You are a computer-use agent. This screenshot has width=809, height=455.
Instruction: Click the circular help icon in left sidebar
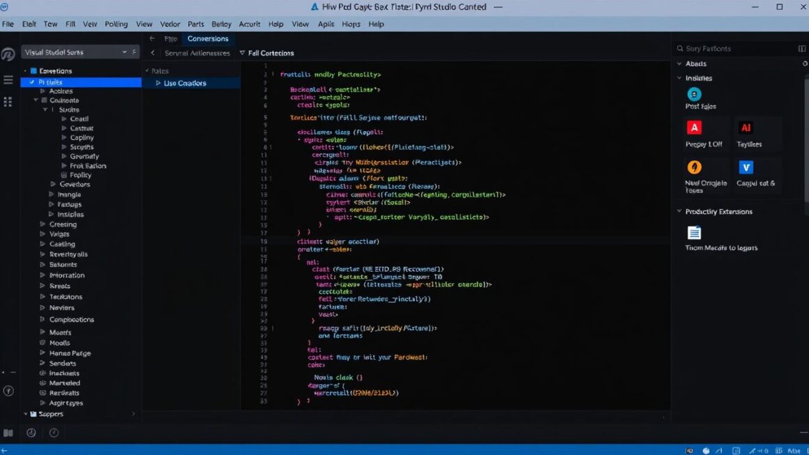click(8, 391)
